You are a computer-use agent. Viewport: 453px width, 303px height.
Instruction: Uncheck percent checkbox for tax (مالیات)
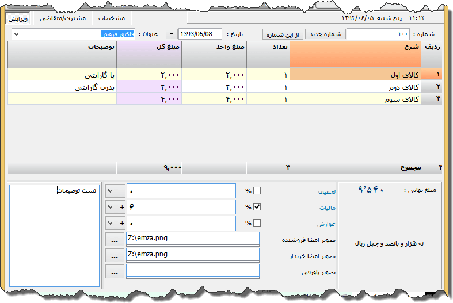tap(257, 207)
